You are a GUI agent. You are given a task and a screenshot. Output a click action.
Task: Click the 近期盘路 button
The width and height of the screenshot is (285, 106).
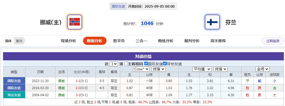[273, 41]
